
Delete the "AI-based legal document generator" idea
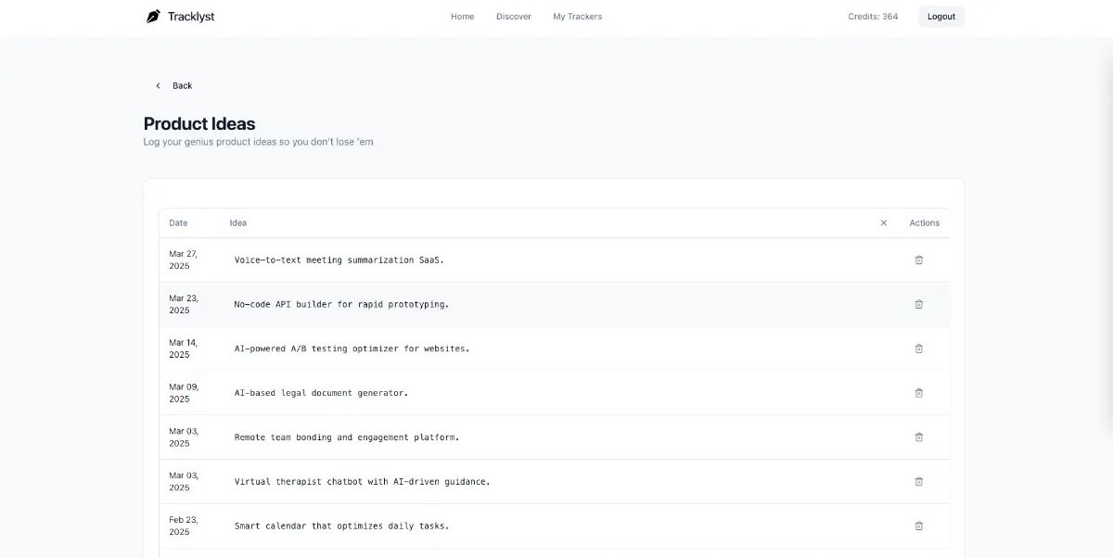coord(919,392)
